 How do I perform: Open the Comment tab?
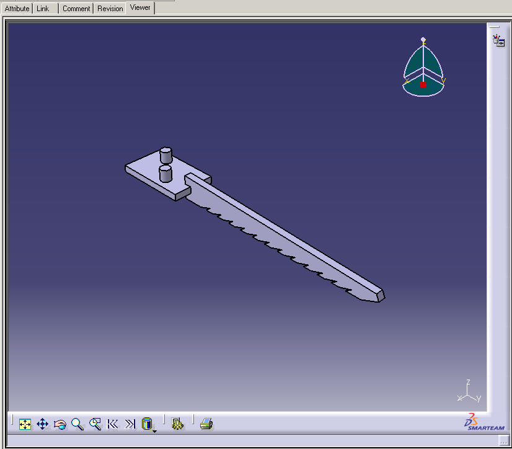[x=76, y=9]
